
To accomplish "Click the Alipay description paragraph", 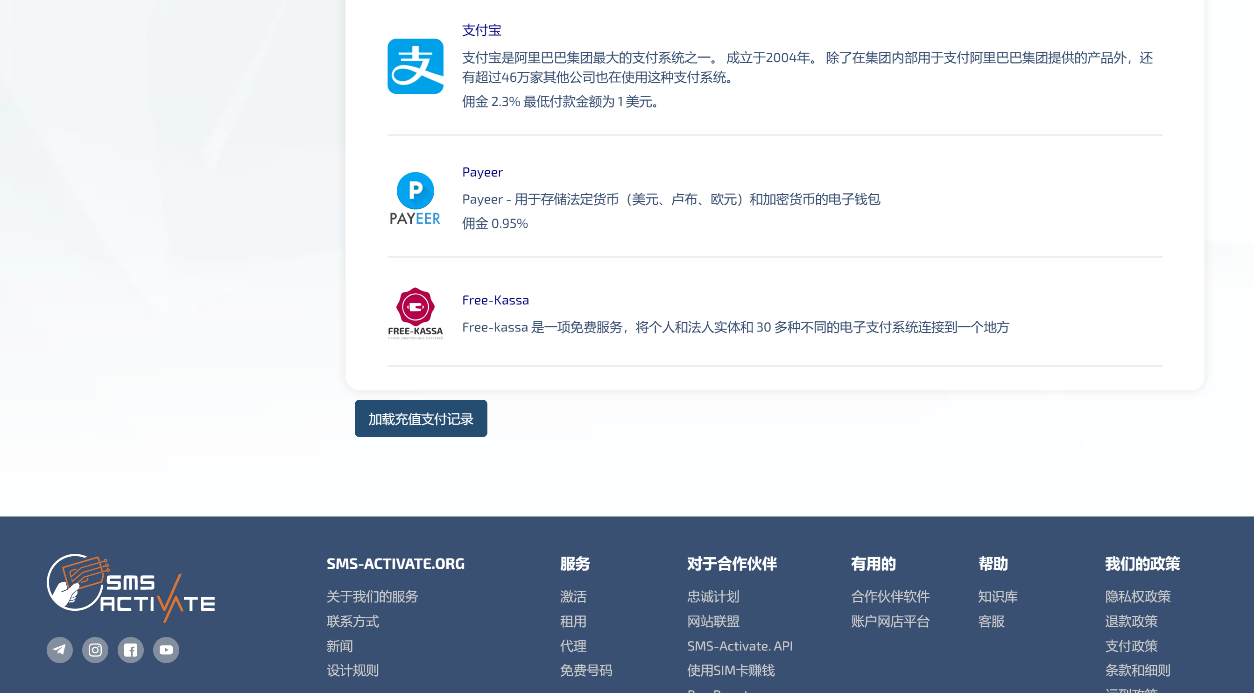I will [x=808, y=67].
